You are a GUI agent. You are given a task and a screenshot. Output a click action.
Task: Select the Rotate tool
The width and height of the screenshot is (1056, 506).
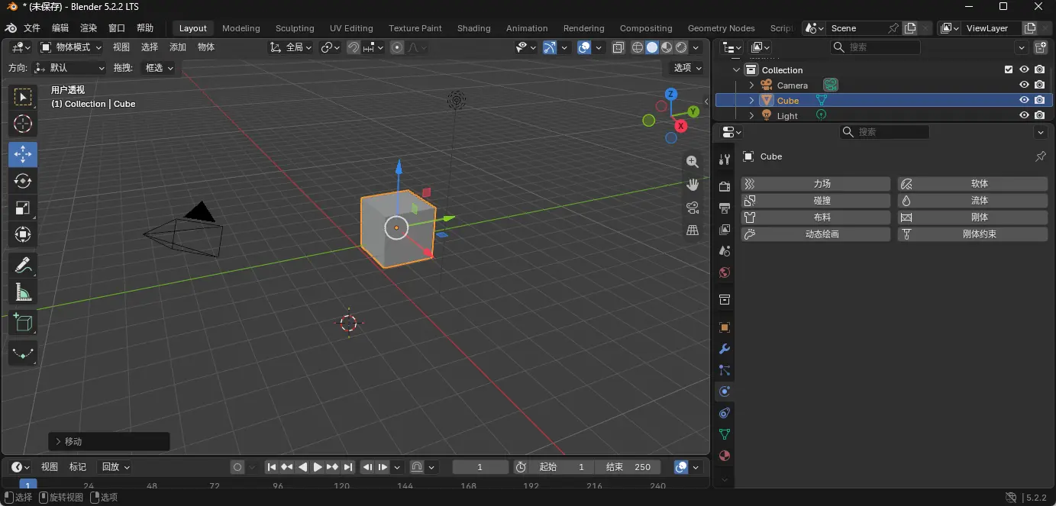23,181
